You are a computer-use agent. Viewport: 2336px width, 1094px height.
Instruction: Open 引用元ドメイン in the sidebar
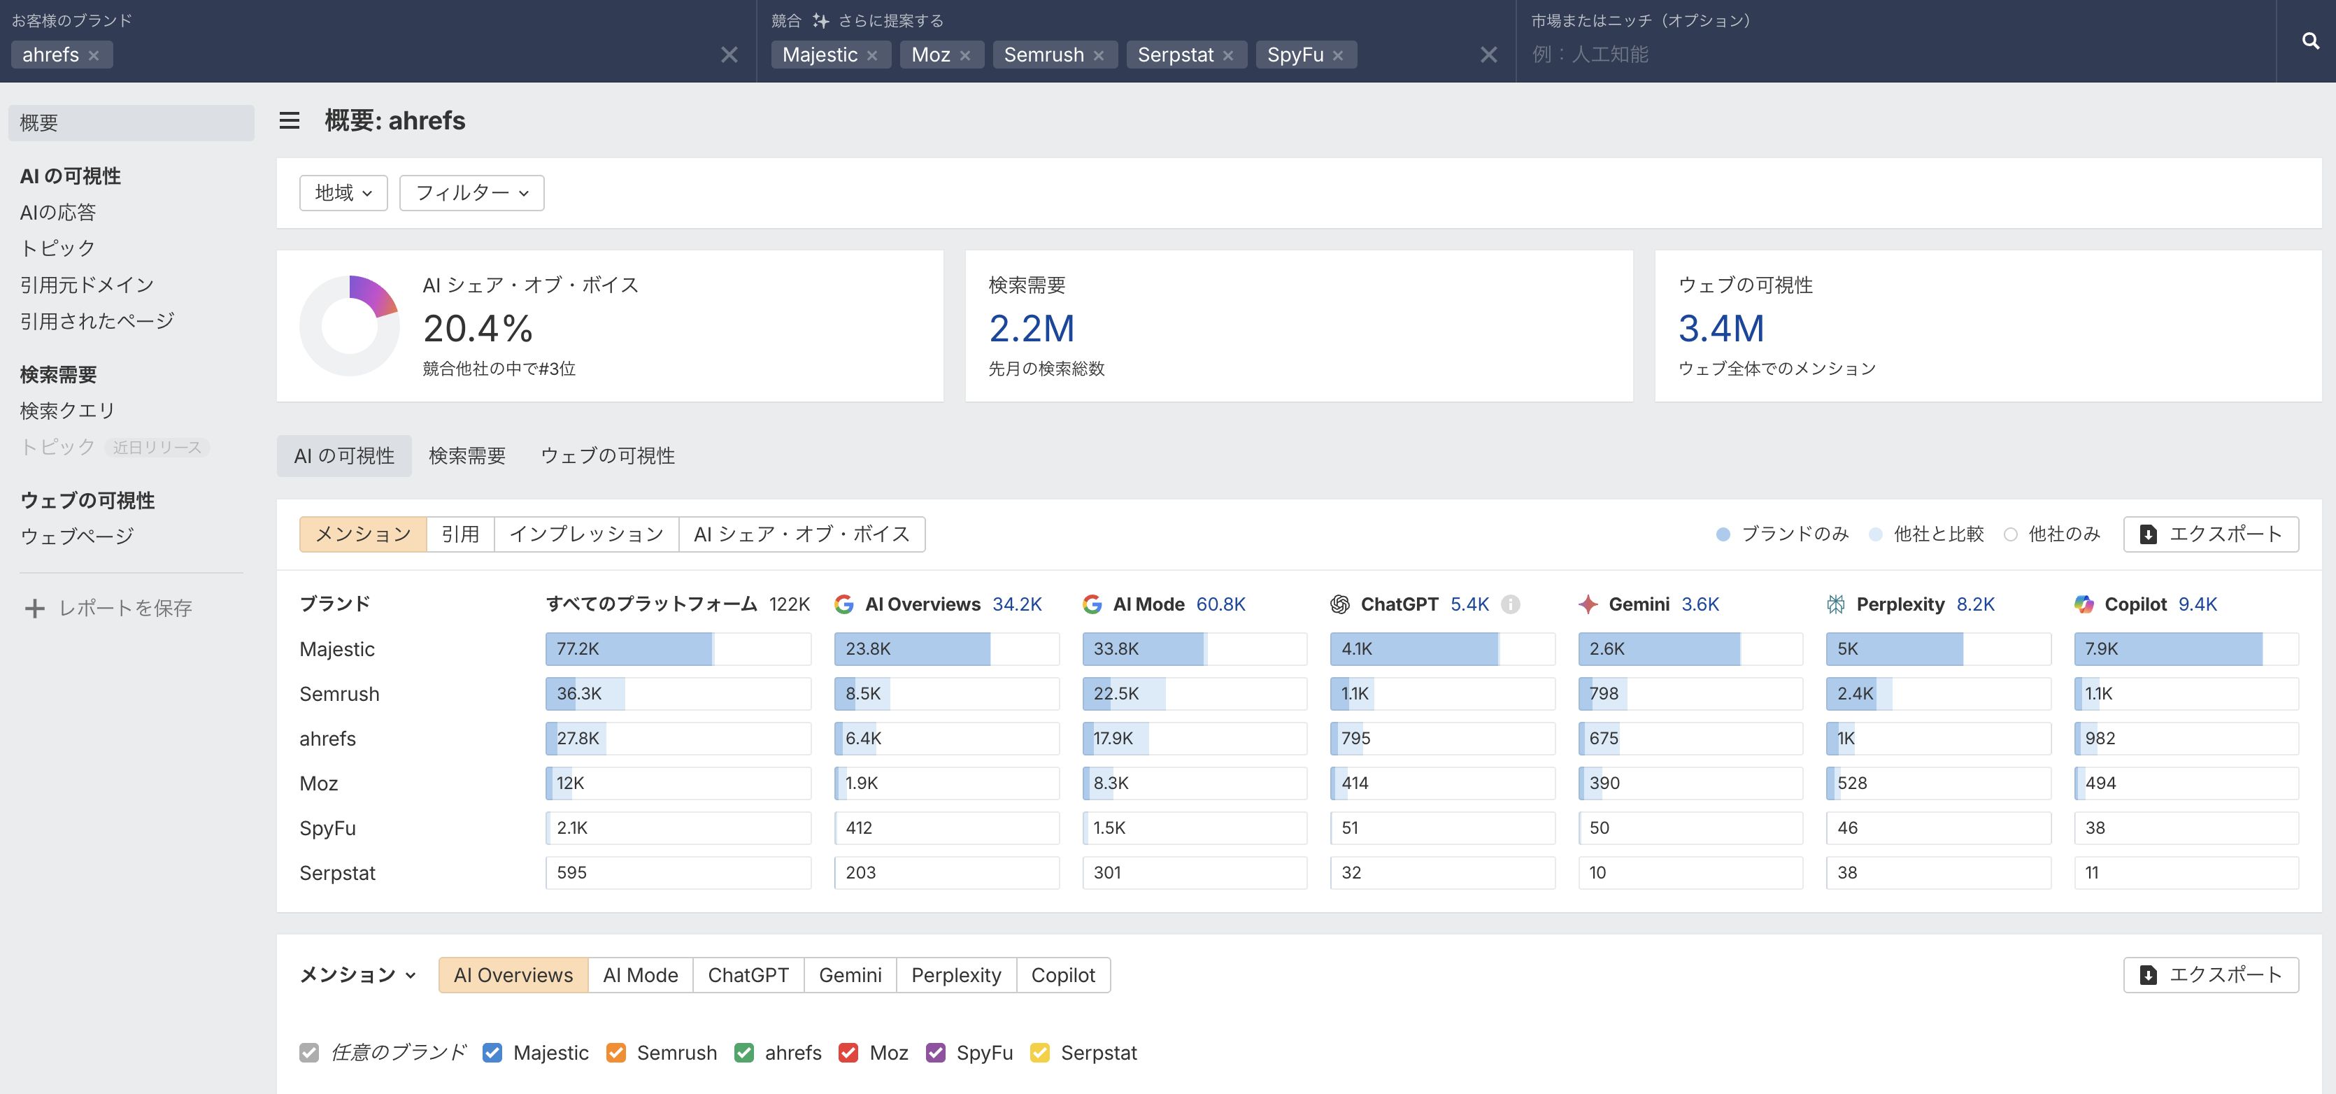coord(87,285)
